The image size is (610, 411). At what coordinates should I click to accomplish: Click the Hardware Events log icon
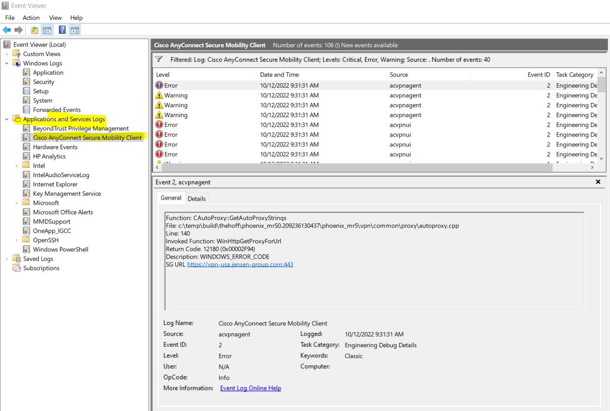(26, 147)
